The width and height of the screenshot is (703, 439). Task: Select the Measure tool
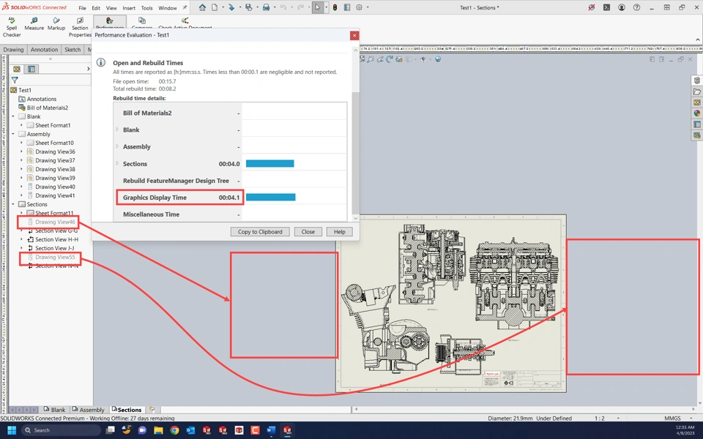(x=34, y=24)
